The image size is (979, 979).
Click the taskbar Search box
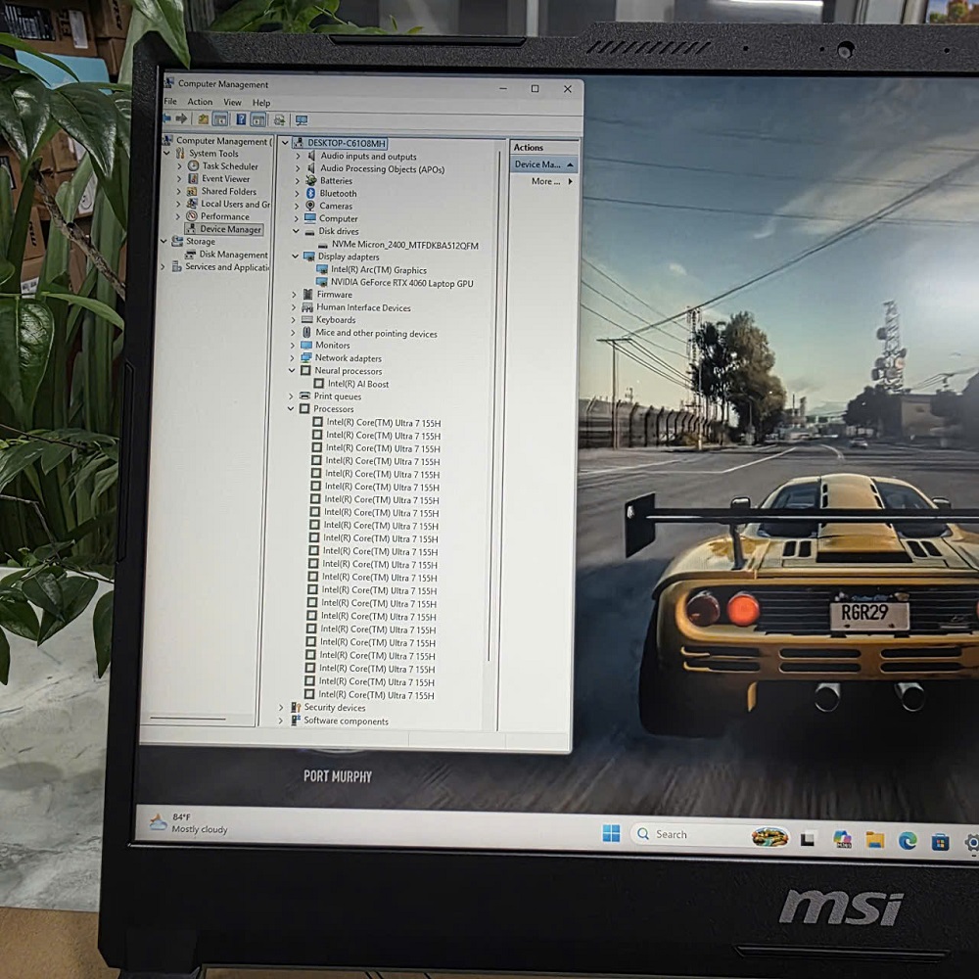pos(710,835)
